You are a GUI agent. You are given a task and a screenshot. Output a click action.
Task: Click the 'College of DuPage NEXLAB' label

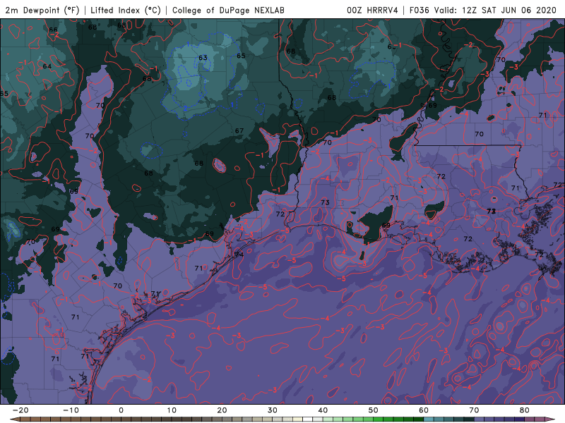228,10
